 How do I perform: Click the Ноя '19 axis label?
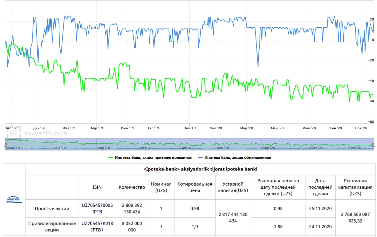click(x=190, y=128)
